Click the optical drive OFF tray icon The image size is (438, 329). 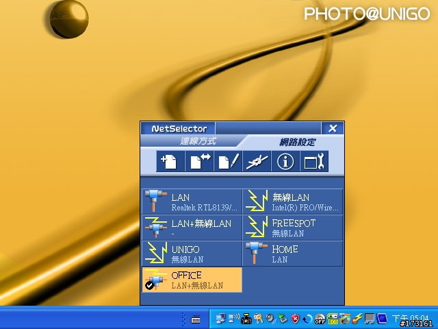[320, 319]
